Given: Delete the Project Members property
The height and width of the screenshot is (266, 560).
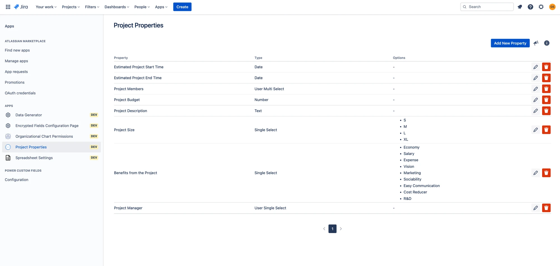Looking at the screenshot, I should [546, 89].
